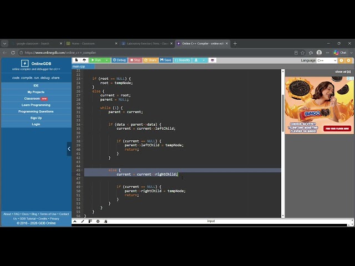Start debugging with the Debug button

click(x=119, y=60)
